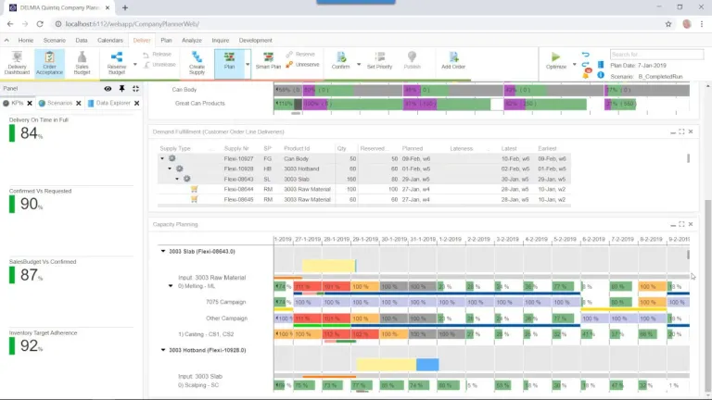Open the Calendars ribbon tab

pyautogui.click(x=110, y=41)
